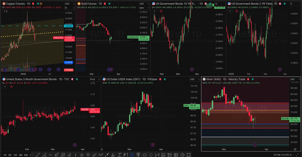Toggle the red flag on Gold Futures
The image size is (302, 157).
[x=105, y=4]
